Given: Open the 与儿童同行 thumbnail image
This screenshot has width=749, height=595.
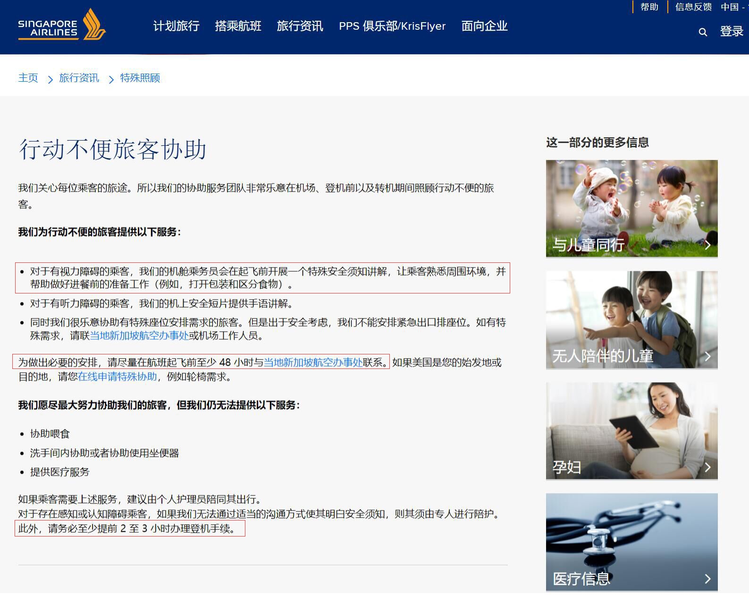Looking at the screenshot, I should coord(631,203).
